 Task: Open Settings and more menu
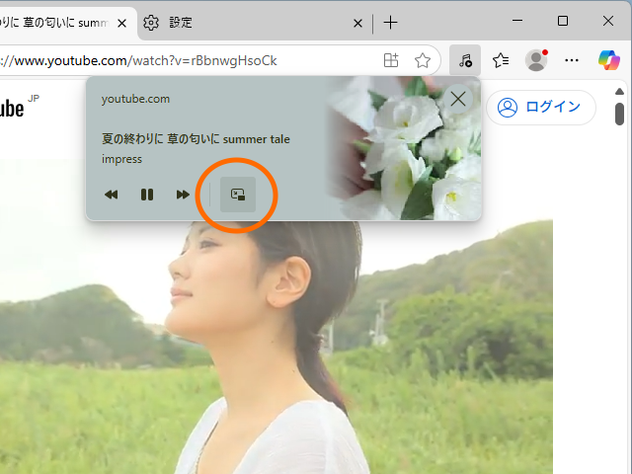[572, 60]
